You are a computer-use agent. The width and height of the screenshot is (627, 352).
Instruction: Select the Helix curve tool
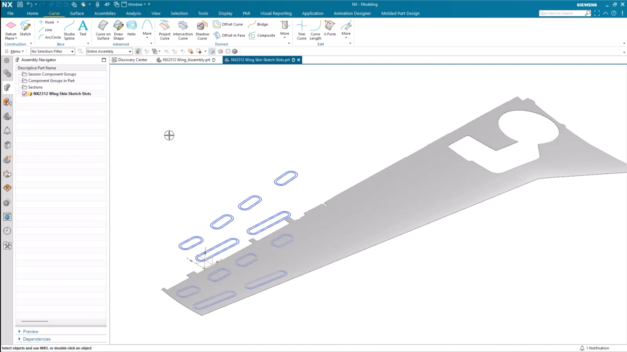pyautogui.click(x=131, y=29)
